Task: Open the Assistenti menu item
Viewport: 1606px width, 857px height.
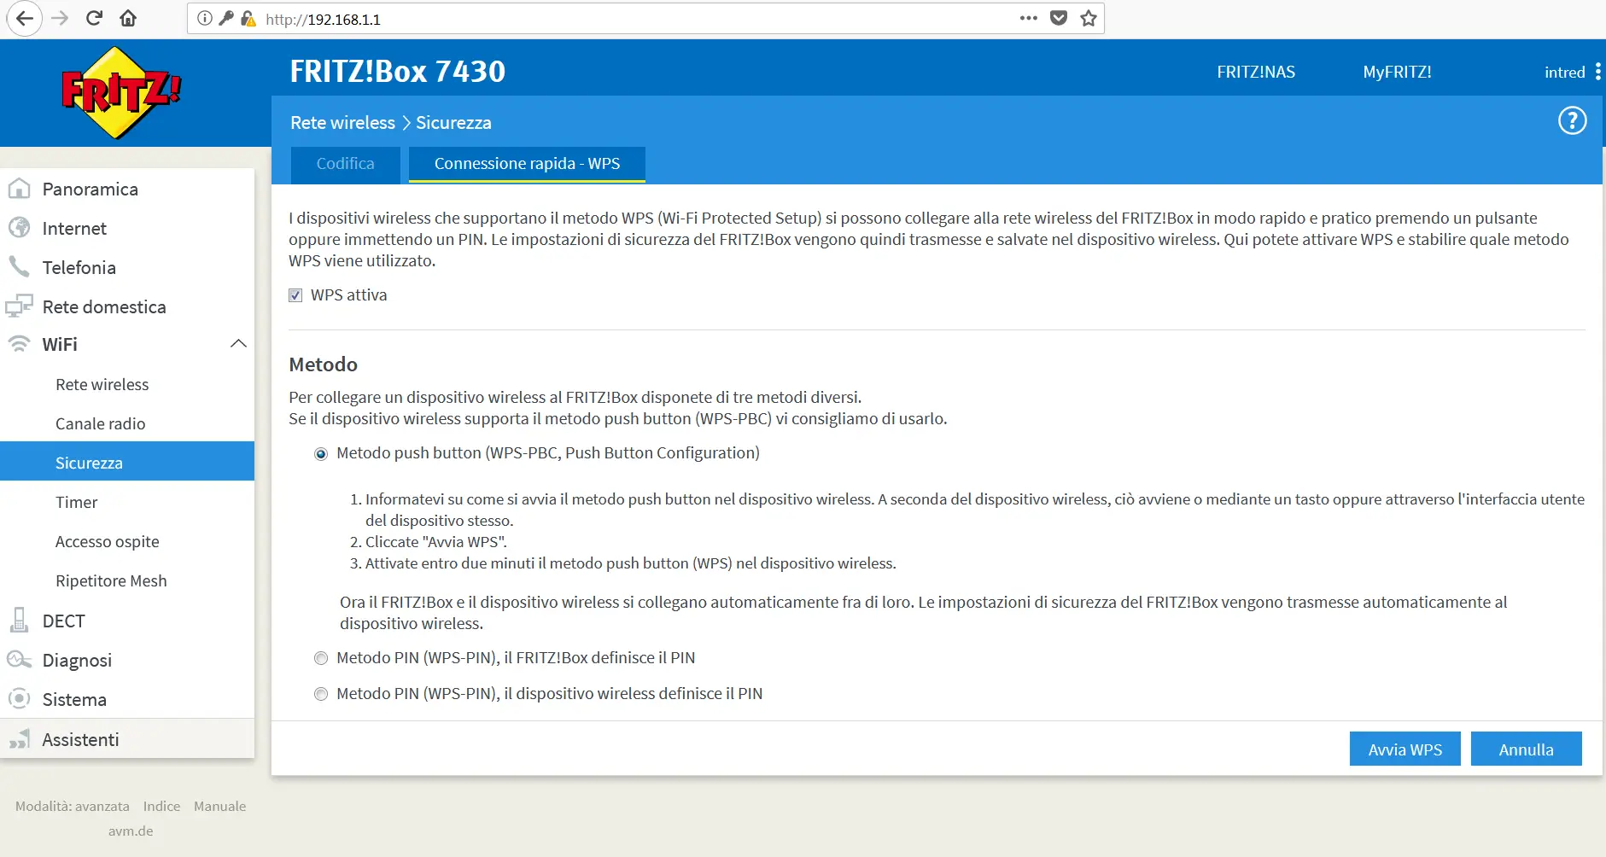Action: [127, 739]
